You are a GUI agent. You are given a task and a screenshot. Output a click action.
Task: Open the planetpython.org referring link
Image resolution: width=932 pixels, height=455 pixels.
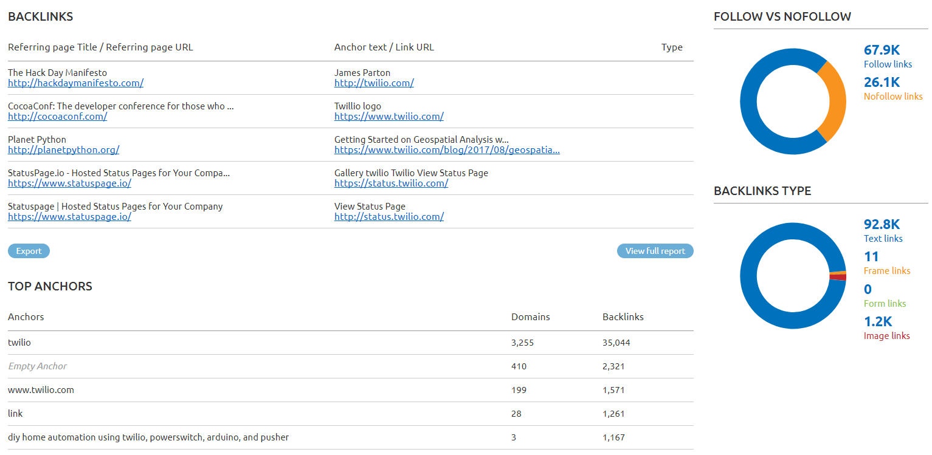(63, 150)
